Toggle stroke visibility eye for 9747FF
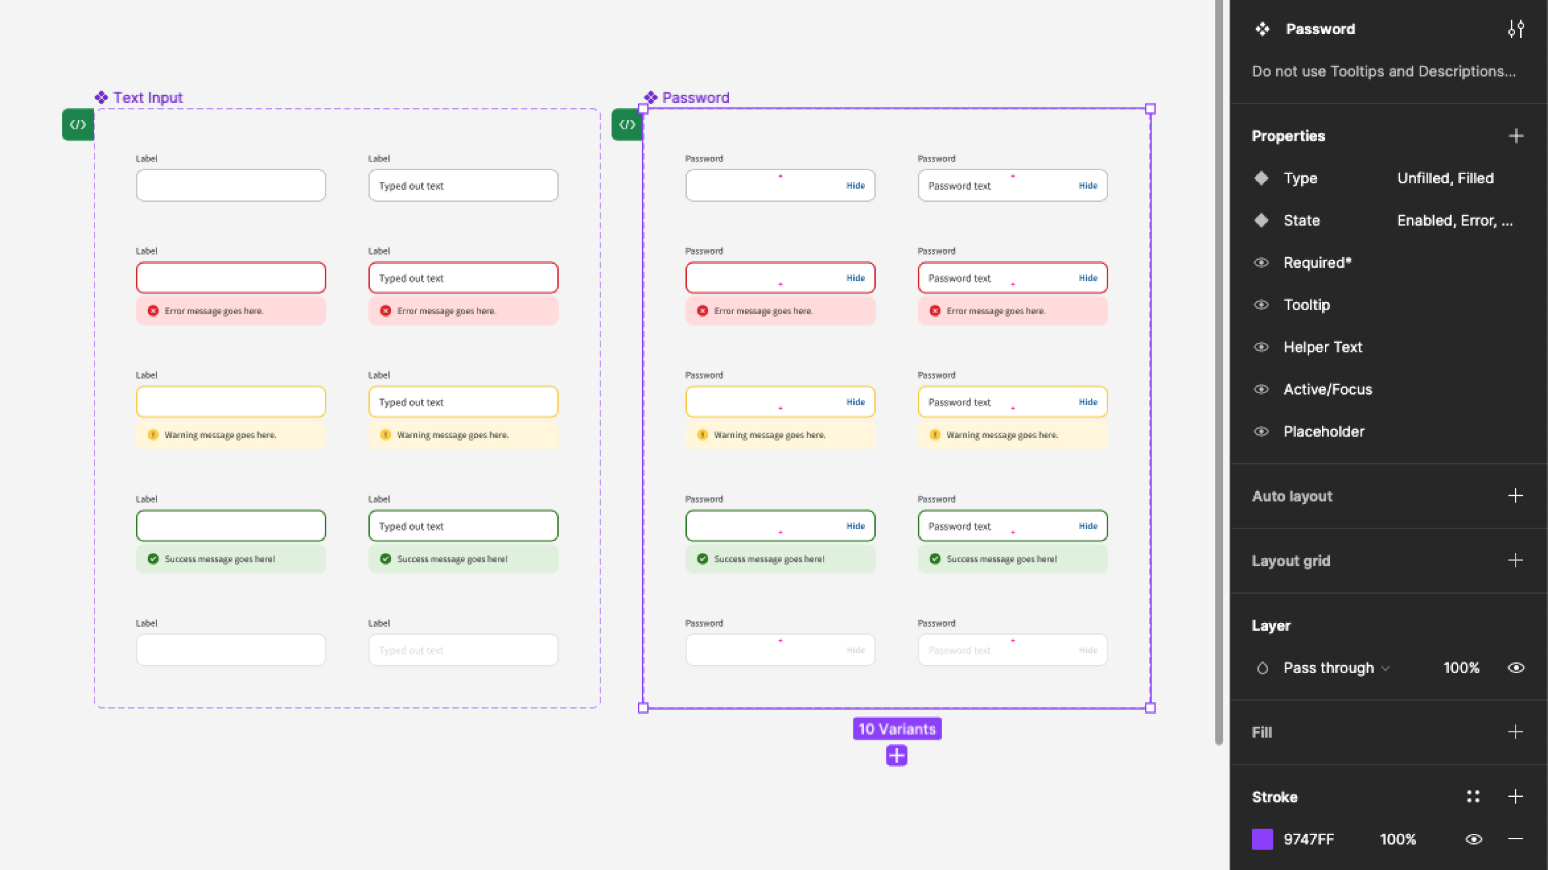Viewport: 1548px width, 870px height. point(1473,839)
